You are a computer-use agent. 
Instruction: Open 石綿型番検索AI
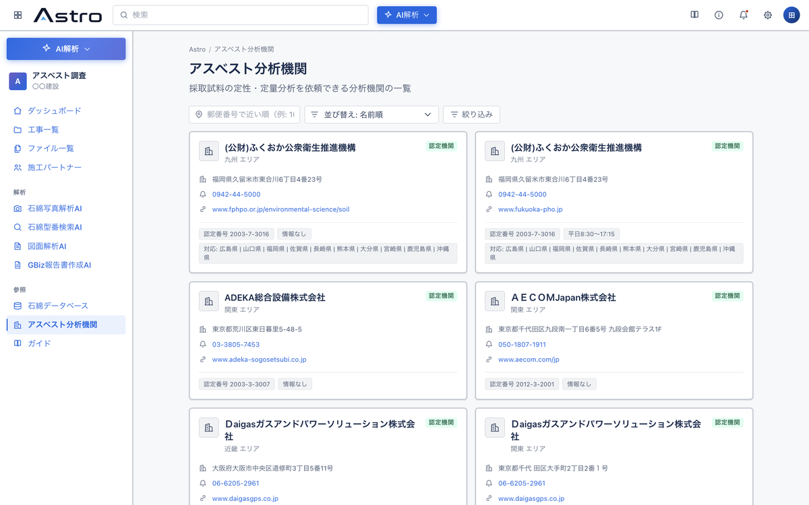pyautogui.click(x=66, y=228)
